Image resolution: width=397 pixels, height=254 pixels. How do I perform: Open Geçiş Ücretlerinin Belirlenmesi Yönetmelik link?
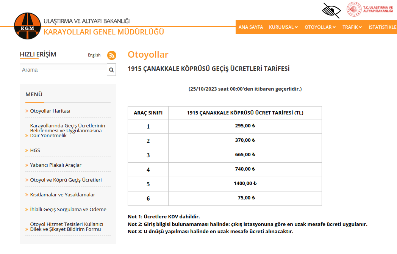point(67,130)
